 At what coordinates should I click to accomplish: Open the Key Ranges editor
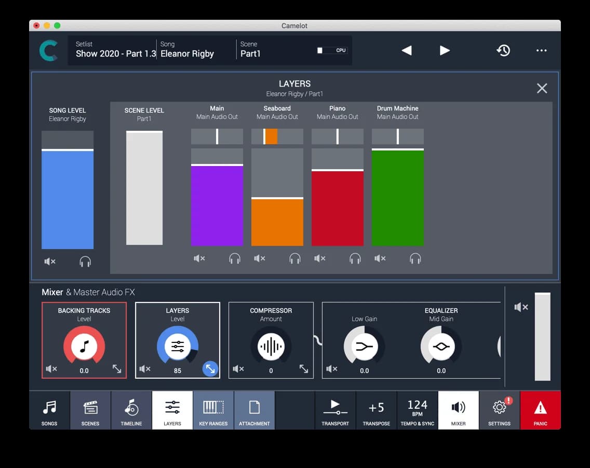(x=213, y=410)
